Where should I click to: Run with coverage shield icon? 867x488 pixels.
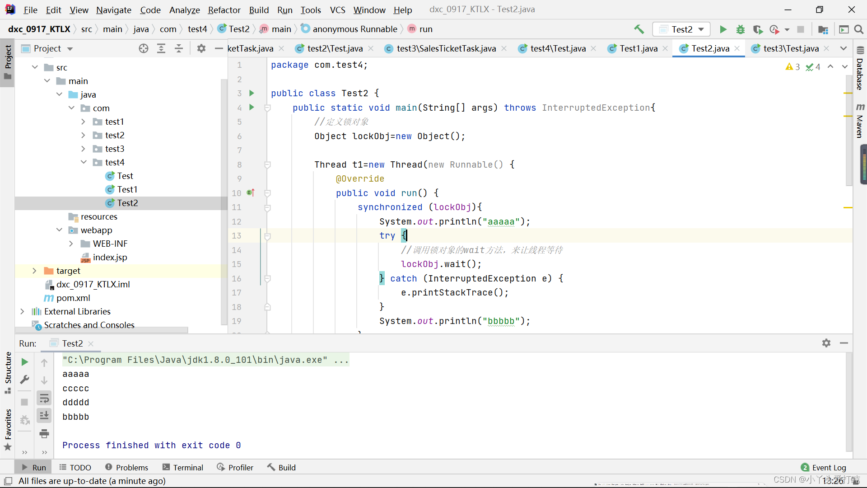pos(758,29)
